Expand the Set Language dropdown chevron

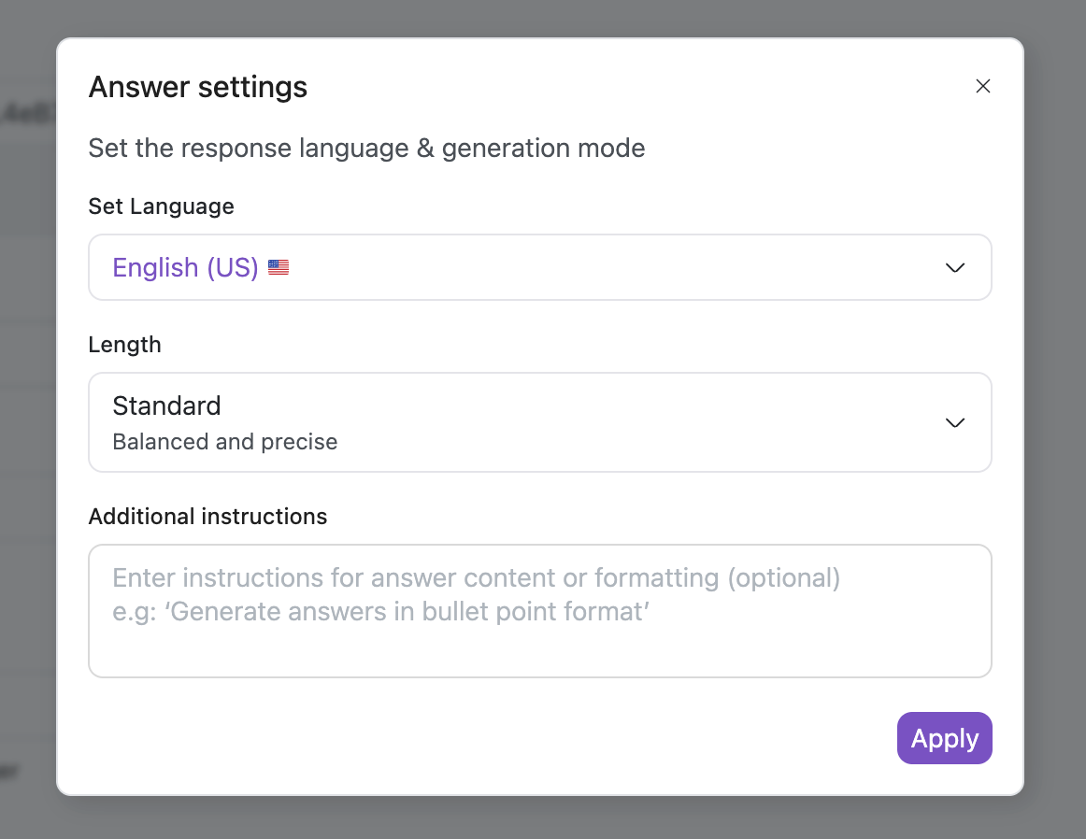[x=954, y=268]
